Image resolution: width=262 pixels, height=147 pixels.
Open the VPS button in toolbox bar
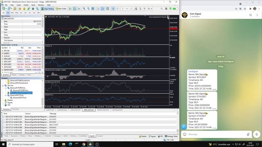160,136
